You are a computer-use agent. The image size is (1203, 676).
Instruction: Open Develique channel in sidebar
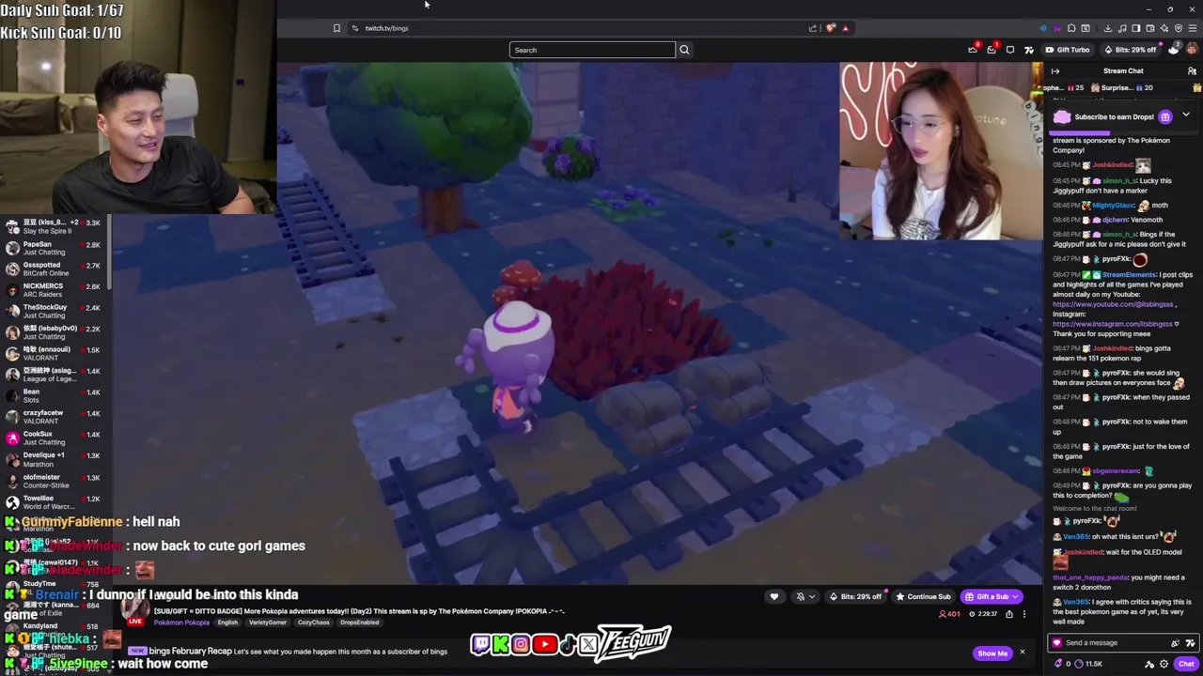pos(55,459)
